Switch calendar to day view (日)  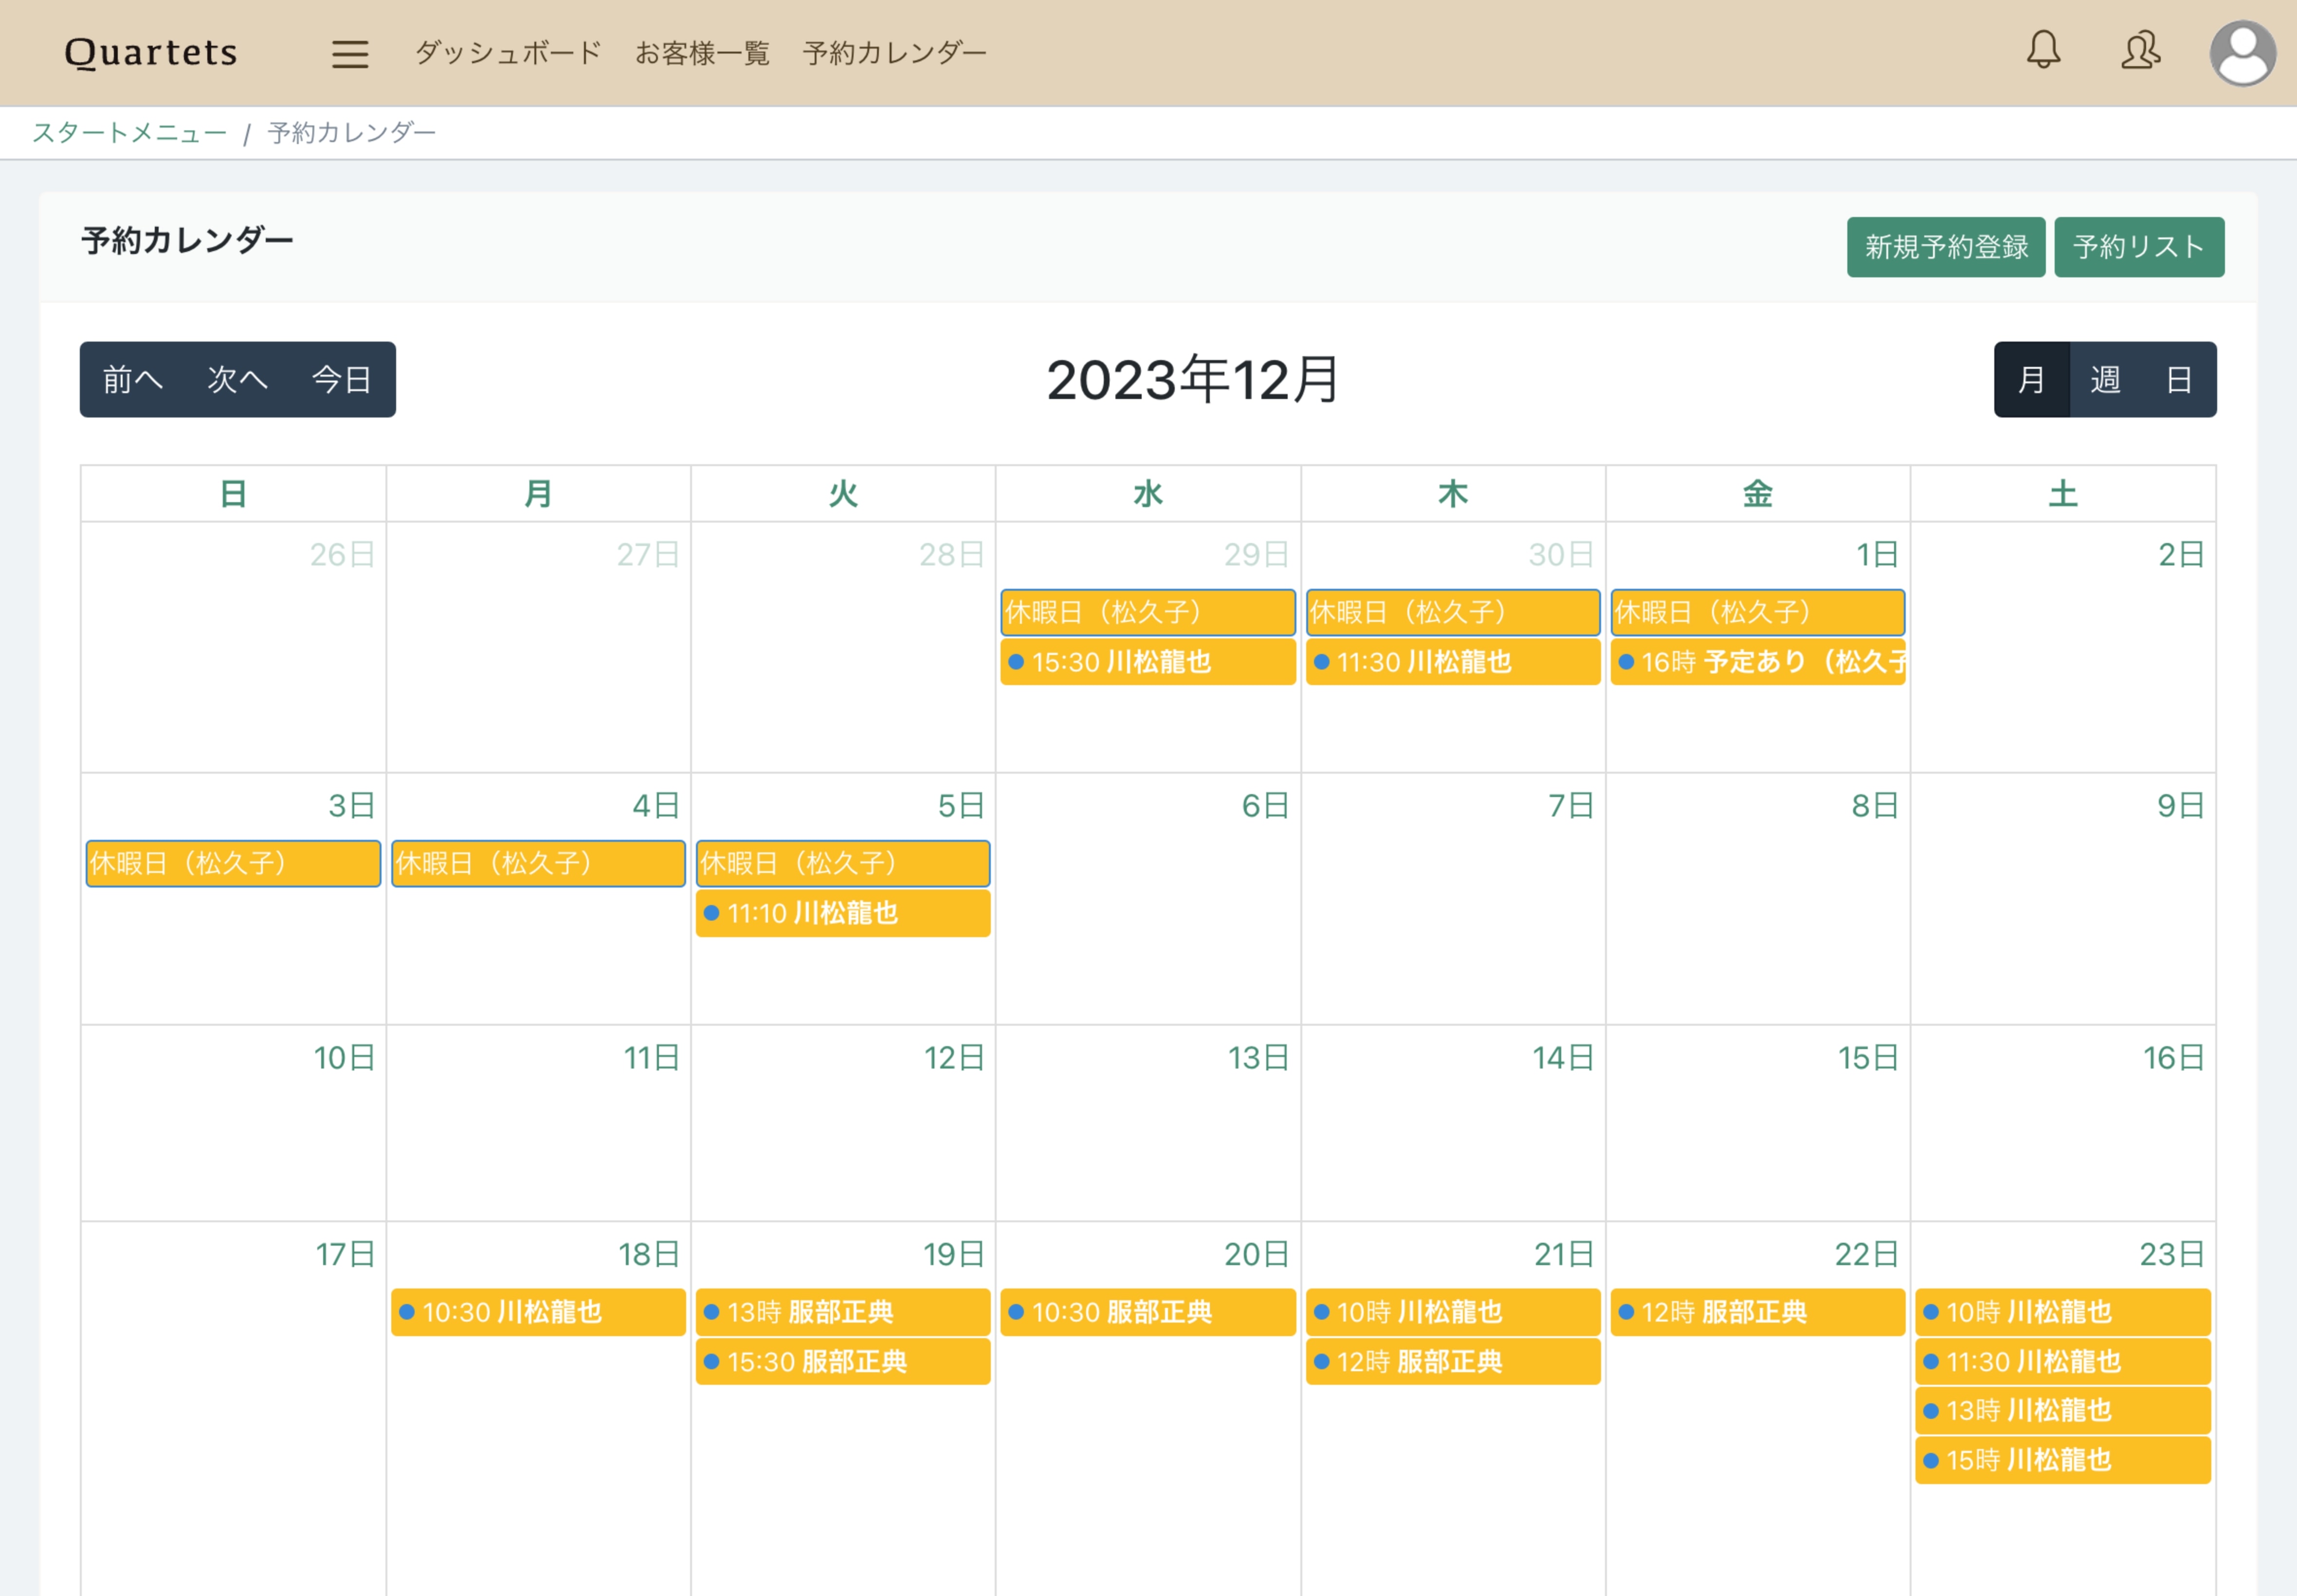[2179, 380]
